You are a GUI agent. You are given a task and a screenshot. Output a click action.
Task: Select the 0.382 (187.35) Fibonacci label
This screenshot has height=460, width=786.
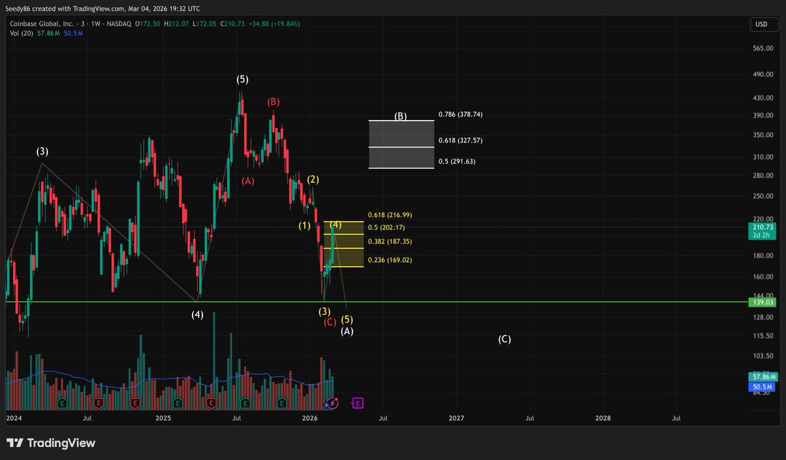tap(390, 241)
